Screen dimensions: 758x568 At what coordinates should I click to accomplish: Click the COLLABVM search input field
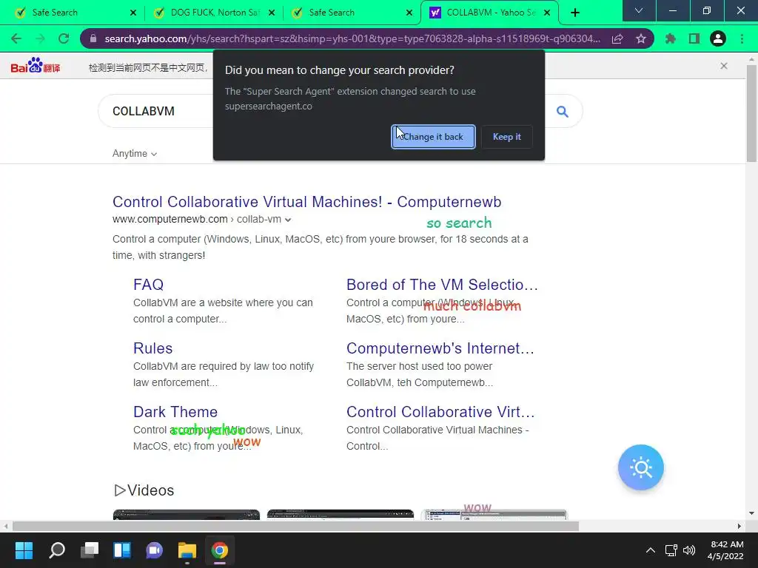(155, 111)
